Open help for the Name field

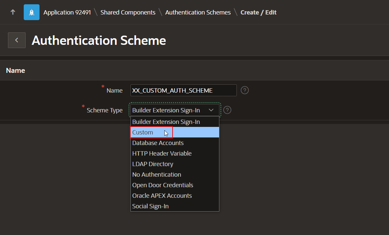(245, 90)
